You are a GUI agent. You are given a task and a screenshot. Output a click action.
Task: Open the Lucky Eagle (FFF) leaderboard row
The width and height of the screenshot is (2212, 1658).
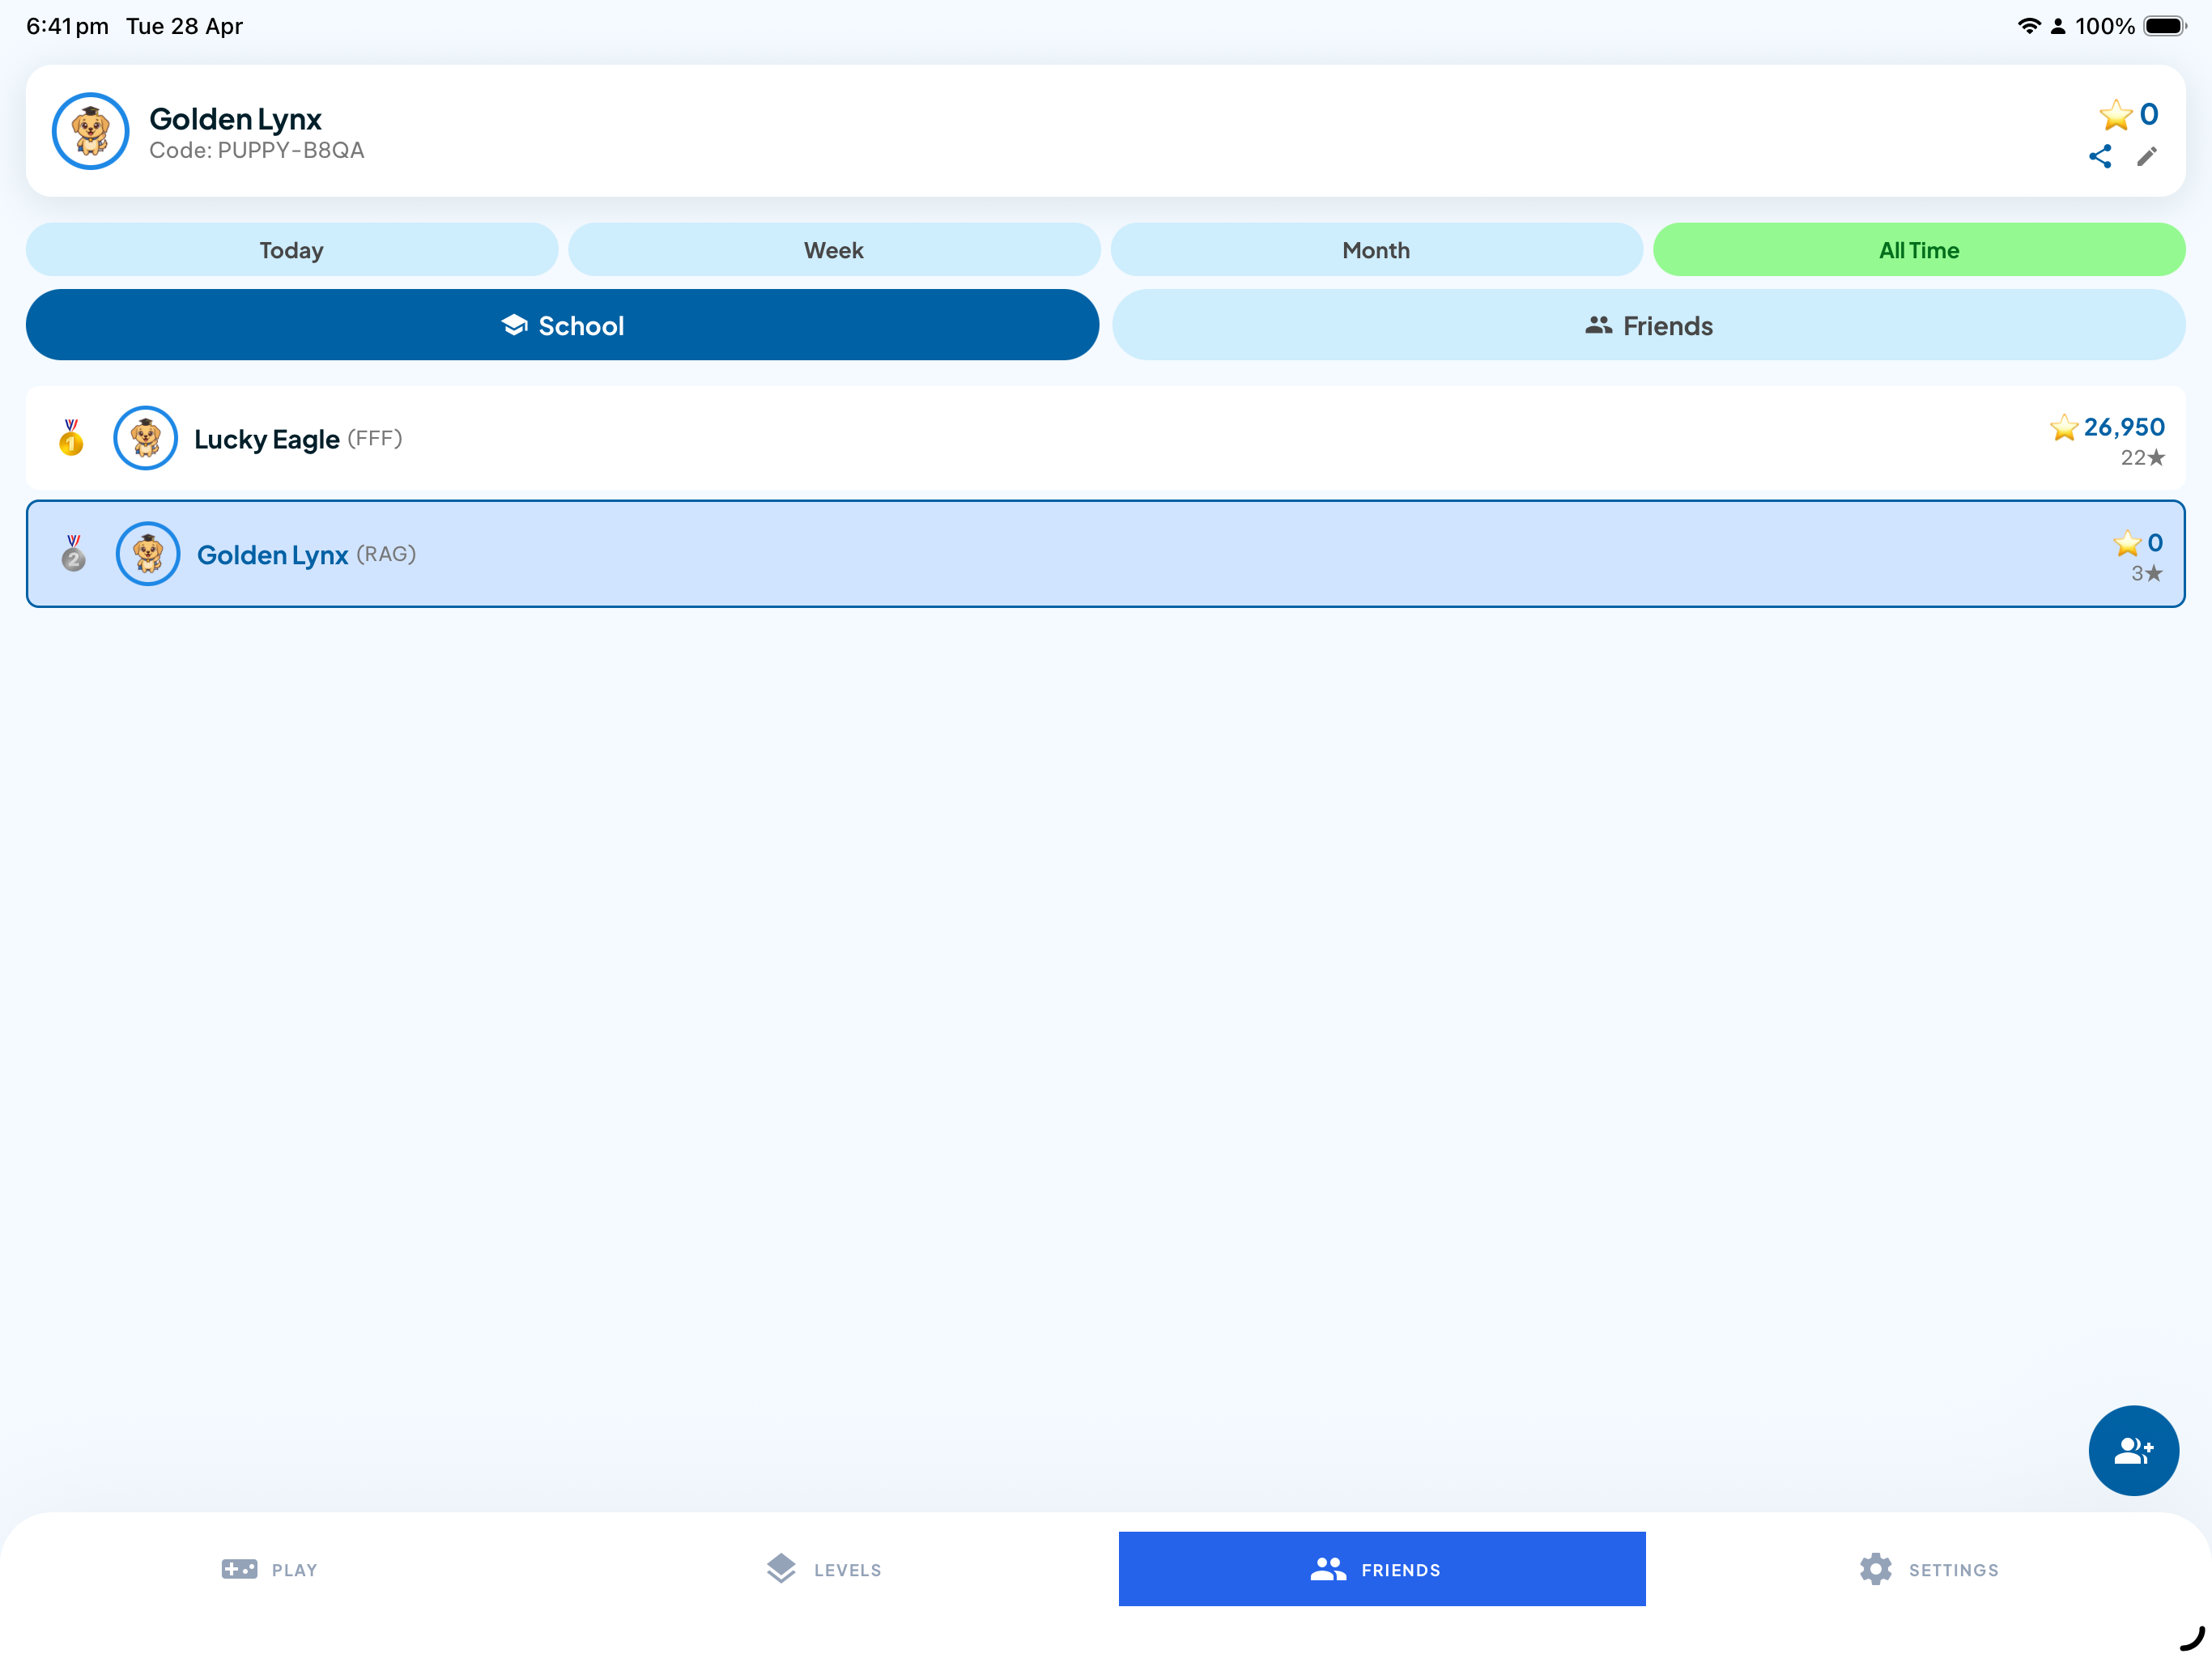point(1106,438)
